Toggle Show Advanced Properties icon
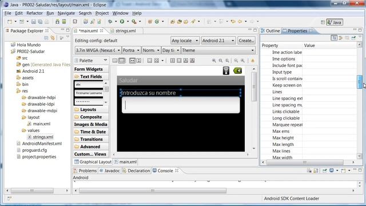This screenshot has width=366, height=206. (x=341, y=38)
